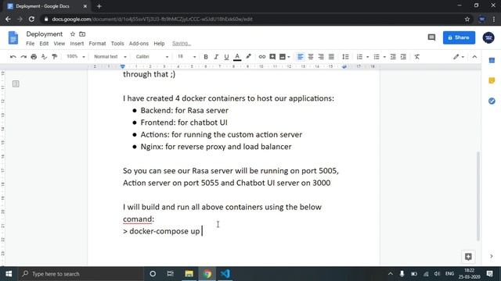Open the Calibri font dropdown
Viewport: 501px width, 281px height.
tap(152, 57)
